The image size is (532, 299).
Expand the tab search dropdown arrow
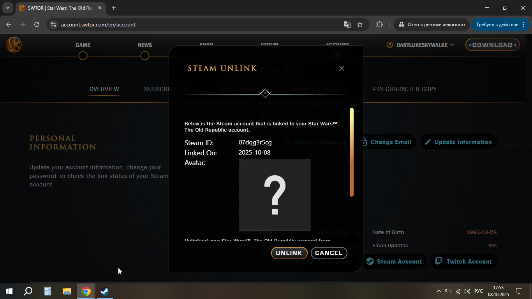(7, 8)
